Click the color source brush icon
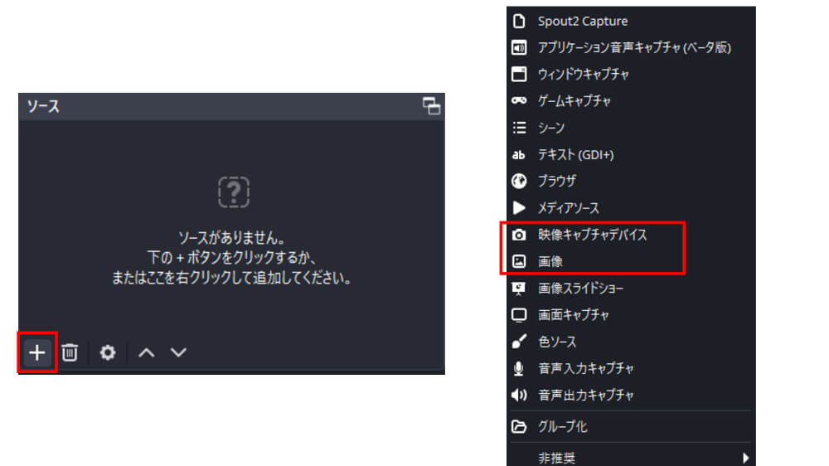829x466 pixels. pos(519,342)
